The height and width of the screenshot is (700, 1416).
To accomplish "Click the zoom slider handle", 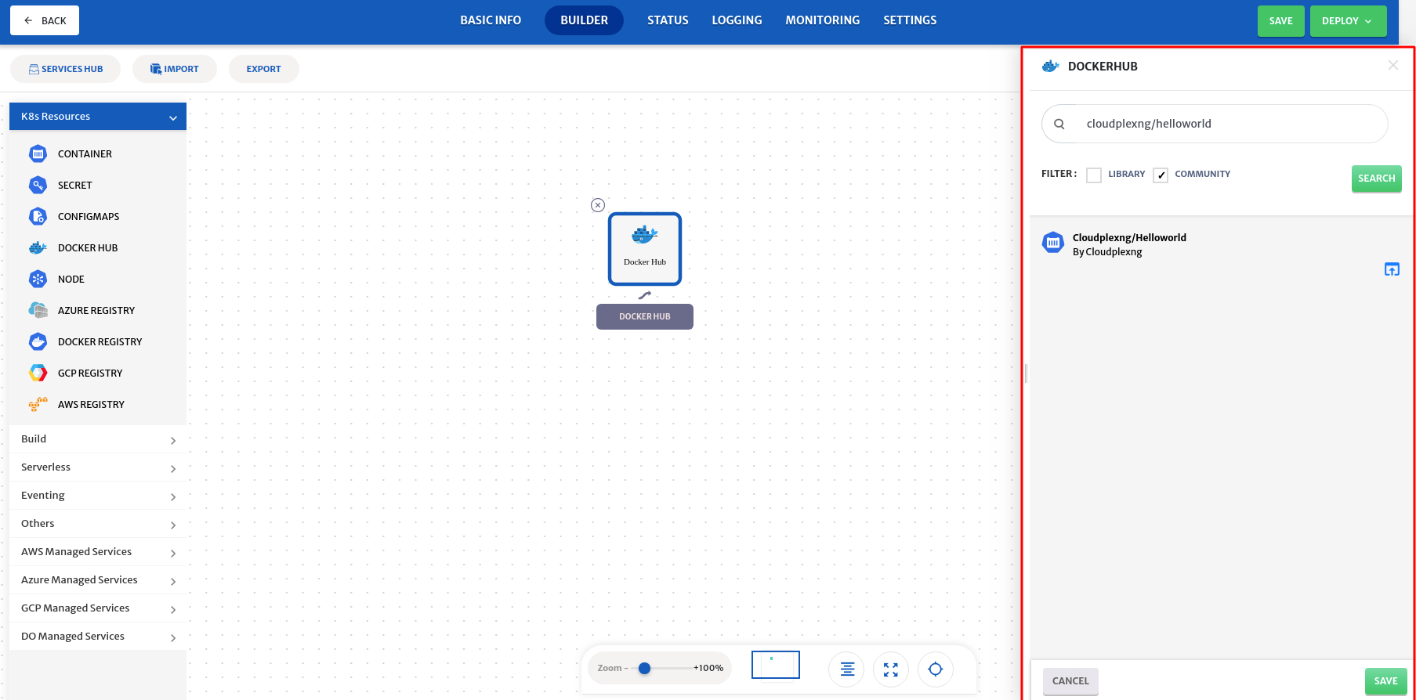I will [644, 668].
